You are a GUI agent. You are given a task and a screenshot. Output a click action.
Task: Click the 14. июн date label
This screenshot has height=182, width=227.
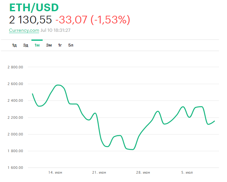pyautogui.click(x=55, y=173)
